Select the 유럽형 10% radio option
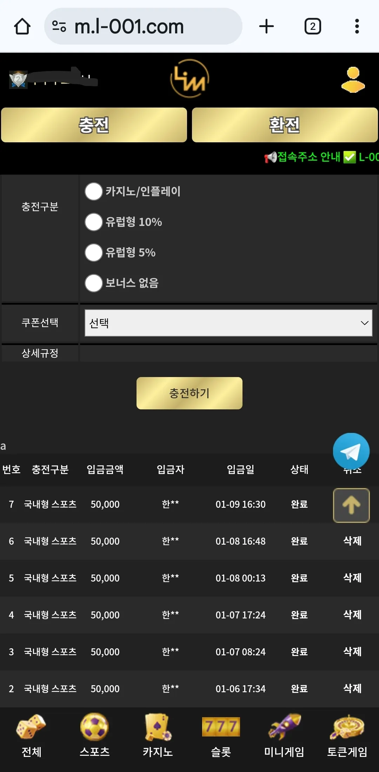This screenshot has width=379, height=772. (x=94, y=222)
